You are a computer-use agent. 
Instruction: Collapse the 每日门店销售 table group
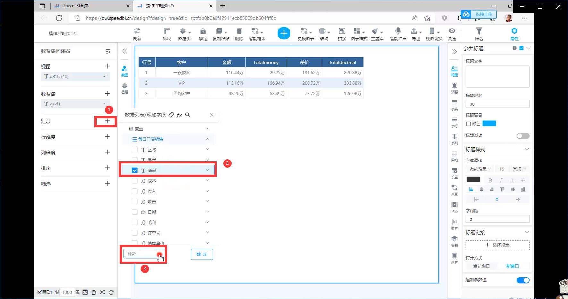pos(207,139)
